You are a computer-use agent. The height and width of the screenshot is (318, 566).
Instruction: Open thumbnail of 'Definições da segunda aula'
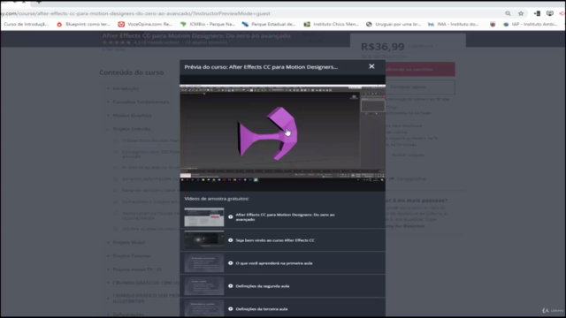pyautogui.click(x=204, y=286)
